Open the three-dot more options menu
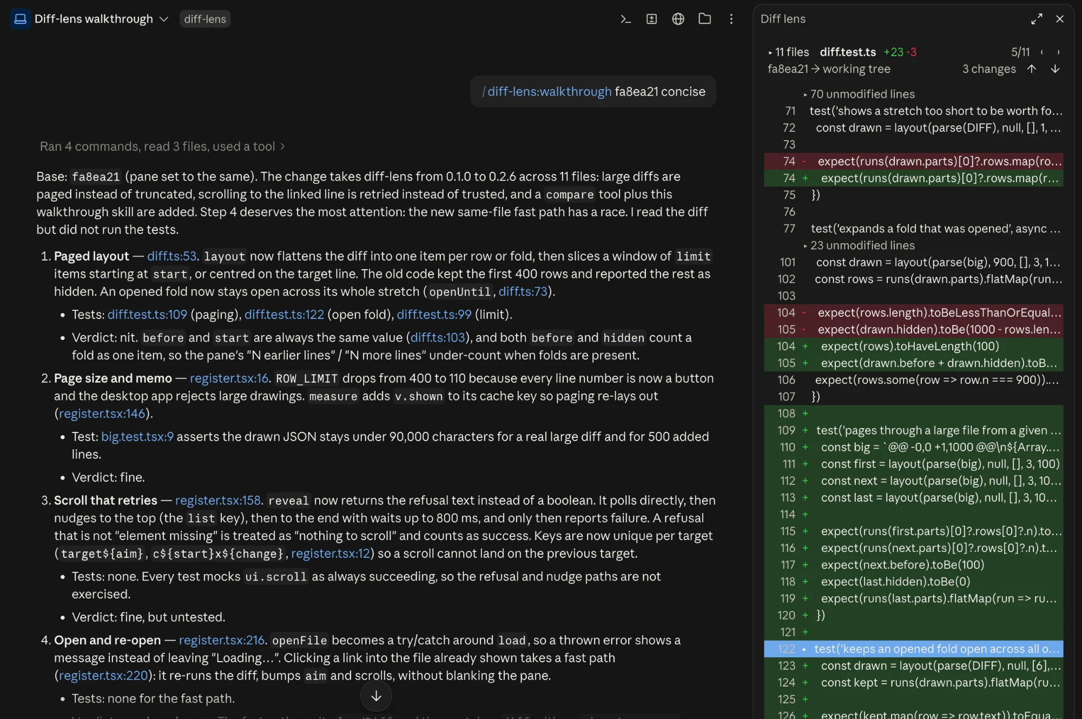The image size is (1082, 719). tap(731, 19)
